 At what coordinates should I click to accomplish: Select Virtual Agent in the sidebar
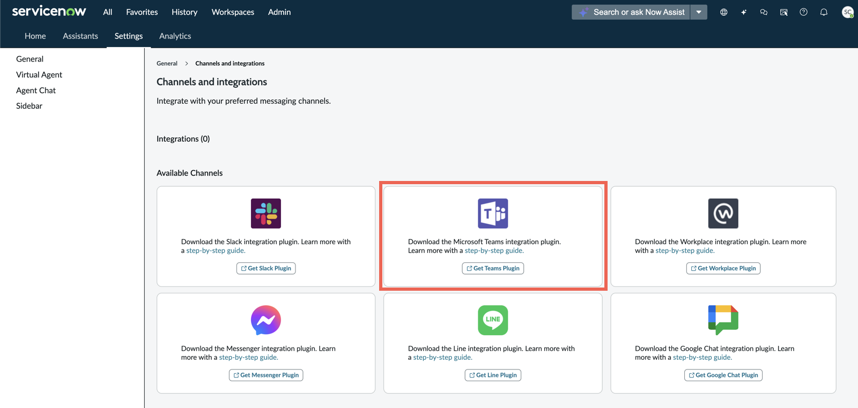tap(39, 74)
